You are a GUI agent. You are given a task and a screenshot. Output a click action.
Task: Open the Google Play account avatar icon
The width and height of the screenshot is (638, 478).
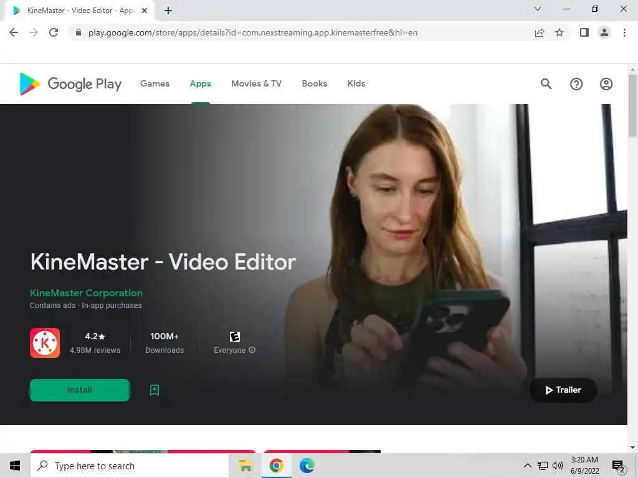pyautogui.click(x=606, y=84)
